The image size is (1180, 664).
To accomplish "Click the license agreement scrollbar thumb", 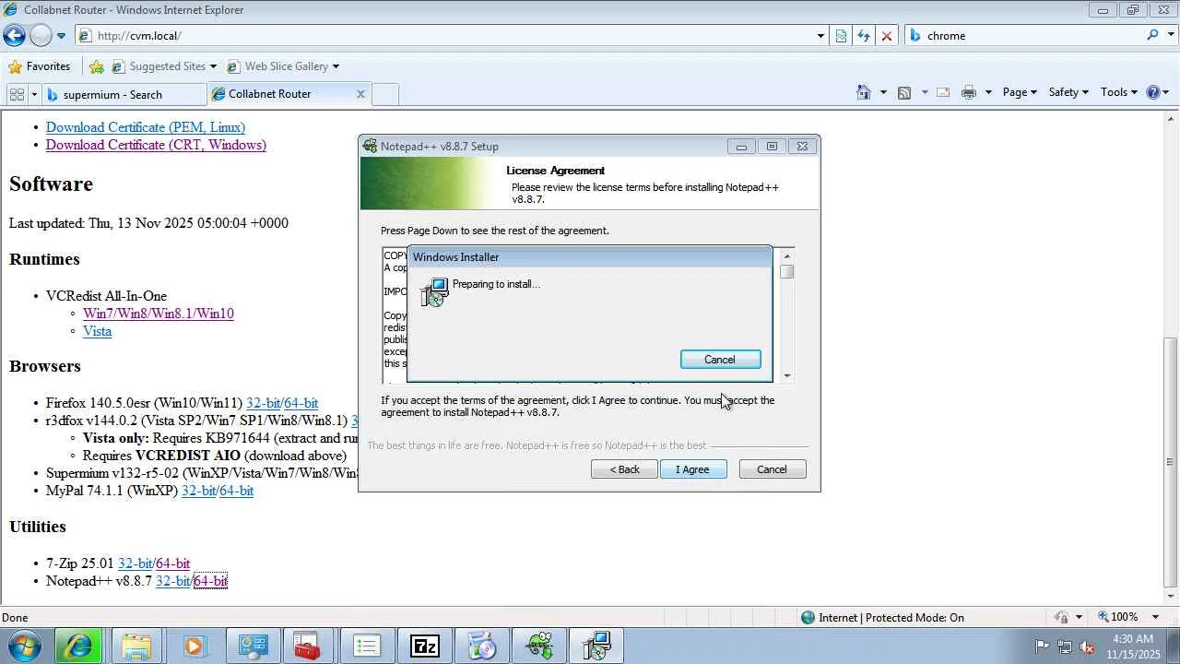I will pyautogui.click(x=786, y=271).
